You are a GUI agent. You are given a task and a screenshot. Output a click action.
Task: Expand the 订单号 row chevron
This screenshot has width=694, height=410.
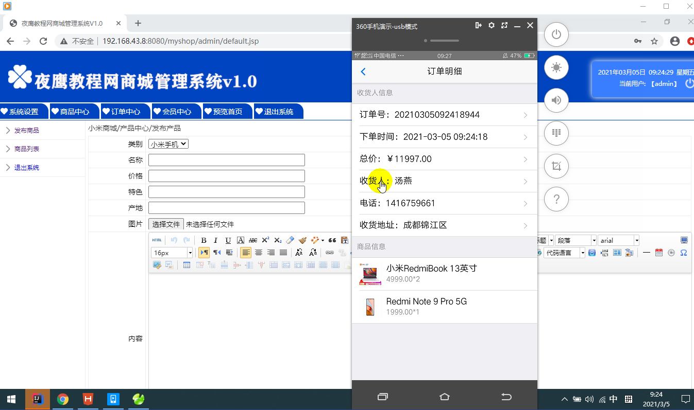526,115
